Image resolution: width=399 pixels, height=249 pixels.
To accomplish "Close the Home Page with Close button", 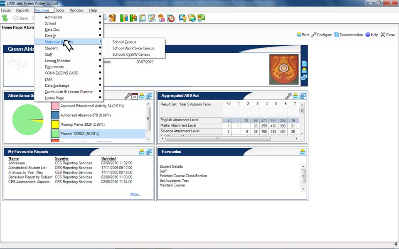I will tap(388, 35).
